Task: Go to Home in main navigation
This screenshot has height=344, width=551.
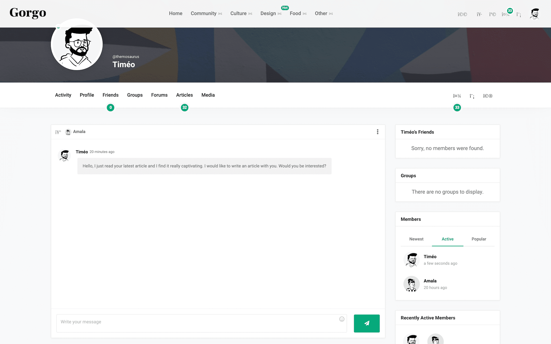Action: pos(176,13)
